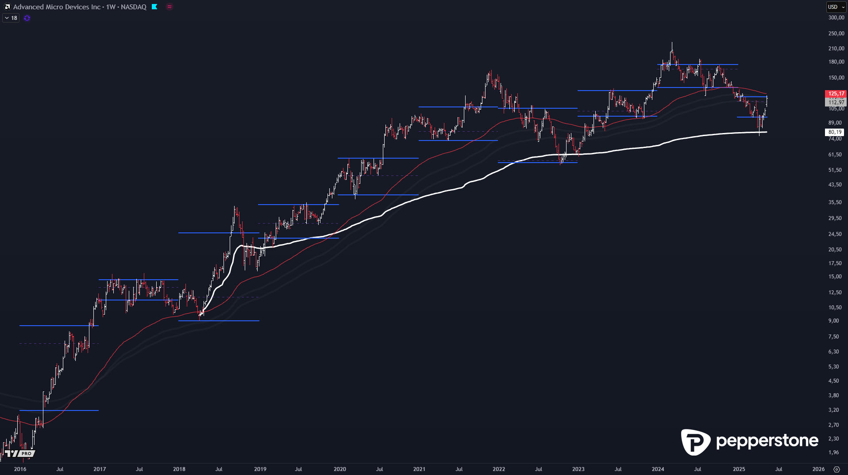This screenshot has width=848, height=475.
Task: Click the AMD symbol logo icon
Action: pyautogui.click(x=7, y=7)
